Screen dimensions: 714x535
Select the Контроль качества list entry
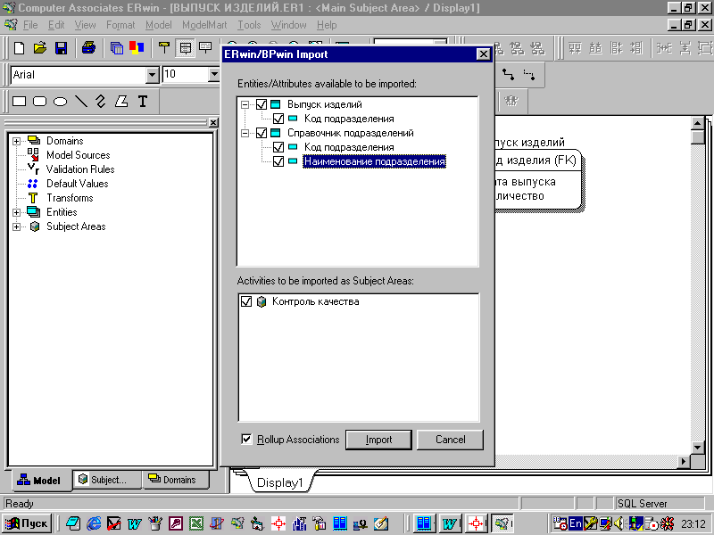(315, 301)
